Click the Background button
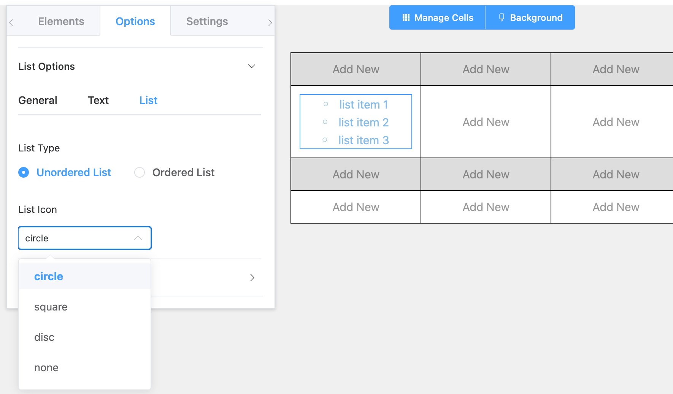The image size is (673, 394). click(530, 17)
